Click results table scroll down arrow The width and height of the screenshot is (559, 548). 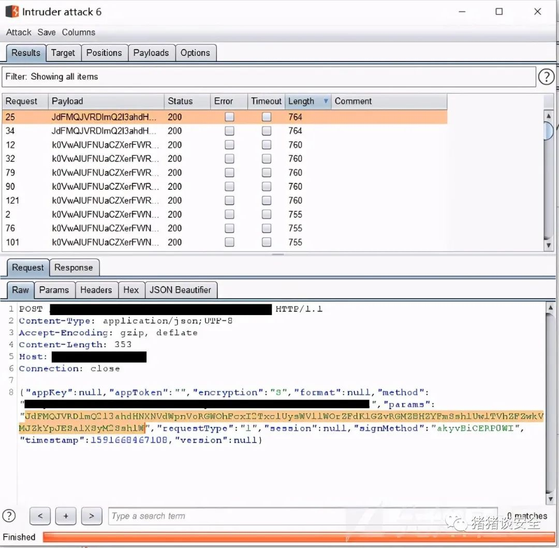[549, 245]
